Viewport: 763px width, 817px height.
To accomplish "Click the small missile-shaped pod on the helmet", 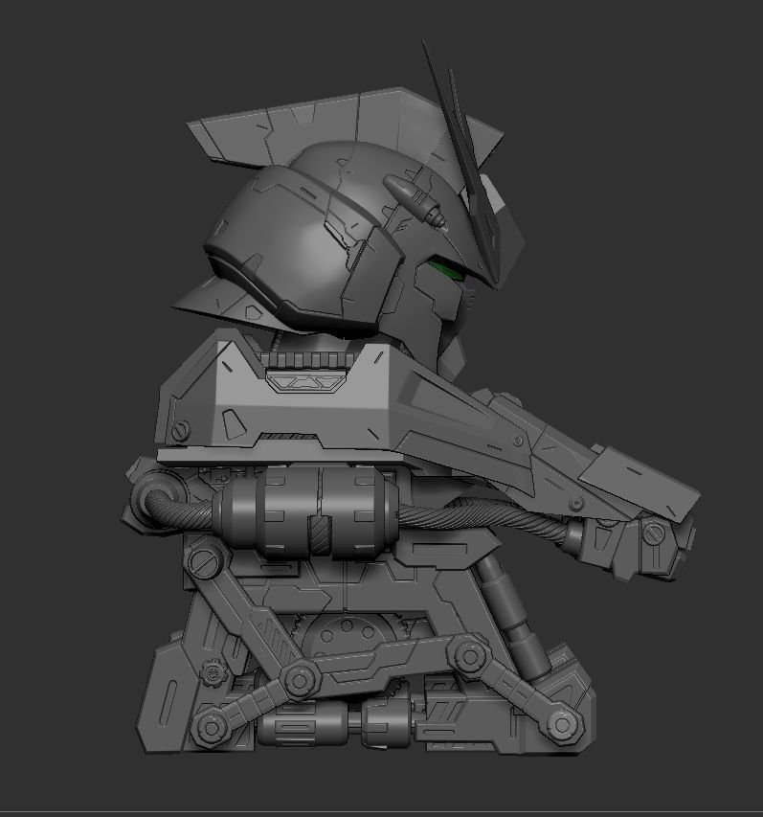I will 415,200.
